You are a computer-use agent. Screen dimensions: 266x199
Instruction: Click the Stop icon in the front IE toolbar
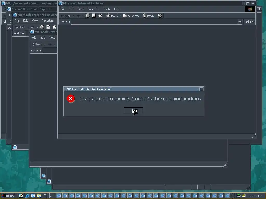coord(88,16)
